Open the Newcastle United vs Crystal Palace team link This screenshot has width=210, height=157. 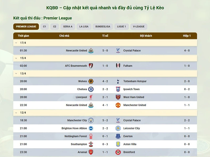pos(76,51)
